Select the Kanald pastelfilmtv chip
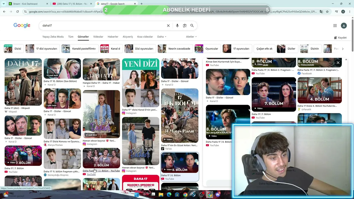 pyautogui.click(x=80, y=49)
